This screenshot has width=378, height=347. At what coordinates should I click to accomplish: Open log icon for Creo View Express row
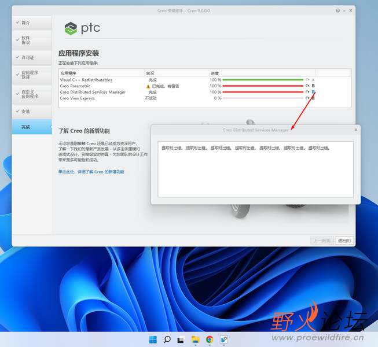tap(313, 98)
